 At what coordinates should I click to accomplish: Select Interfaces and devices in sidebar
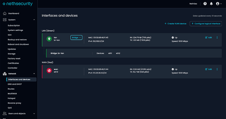coord(21,79)
